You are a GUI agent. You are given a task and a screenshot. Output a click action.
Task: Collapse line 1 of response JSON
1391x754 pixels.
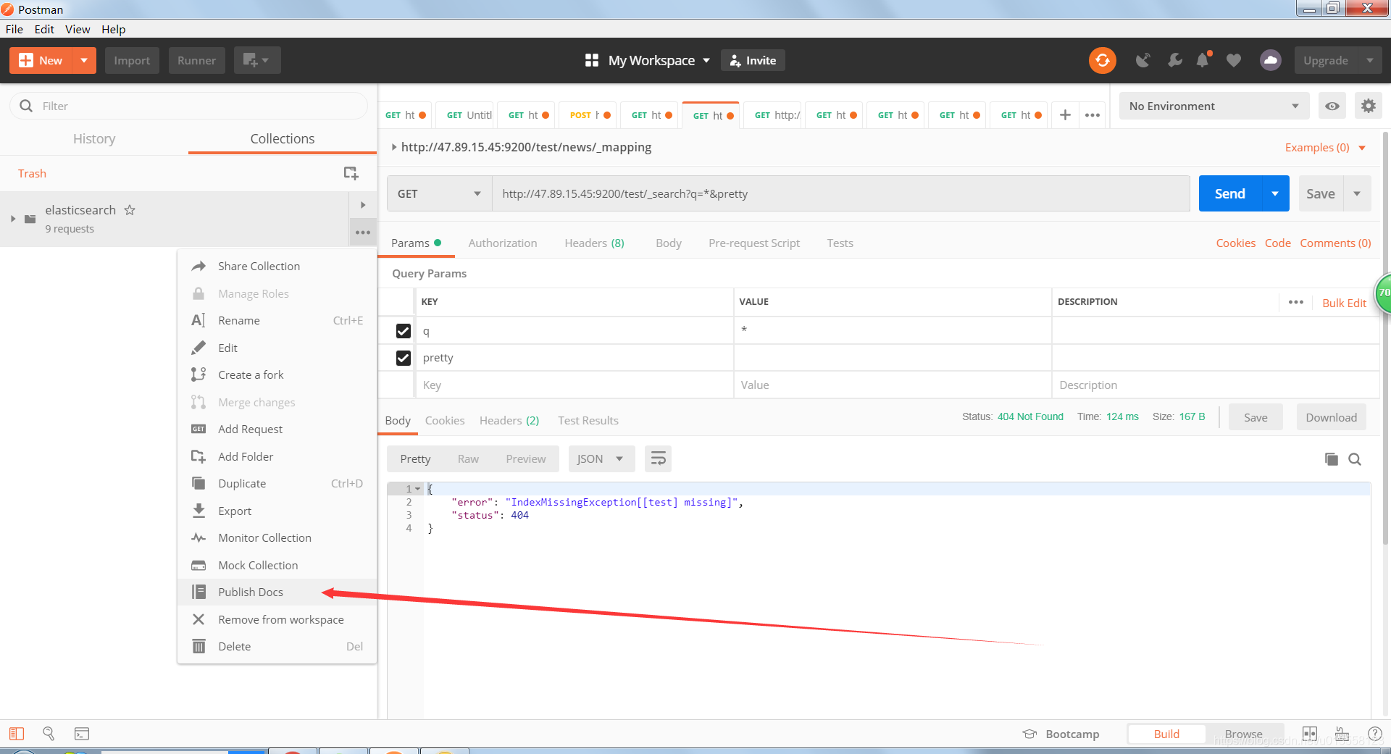[418, 489]
